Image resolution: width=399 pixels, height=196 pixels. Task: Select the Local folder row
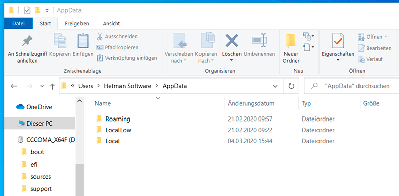coord(215,141)
